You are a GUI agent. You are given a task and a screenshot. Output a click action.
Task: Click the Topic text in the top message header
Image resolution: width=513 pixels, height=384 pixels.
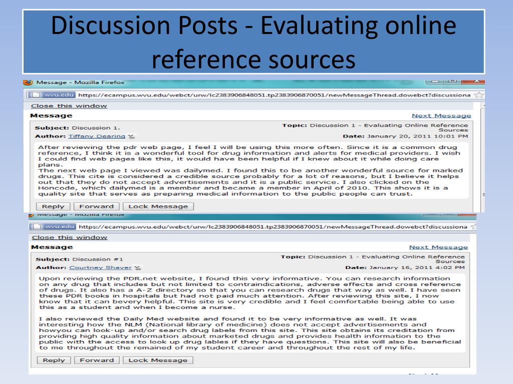[375, 127]
